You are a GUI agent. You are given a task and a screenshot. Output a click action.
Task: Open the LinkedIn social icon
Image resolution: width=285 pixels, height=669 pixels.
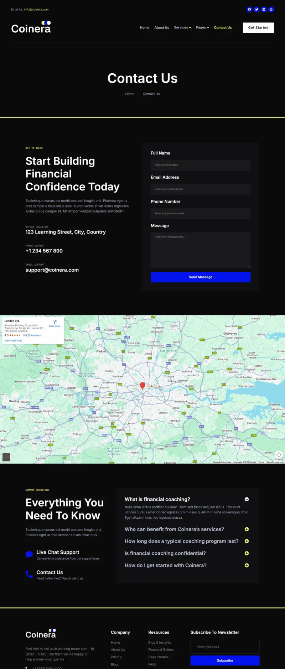pyautogui.click(x=264, y=10)
